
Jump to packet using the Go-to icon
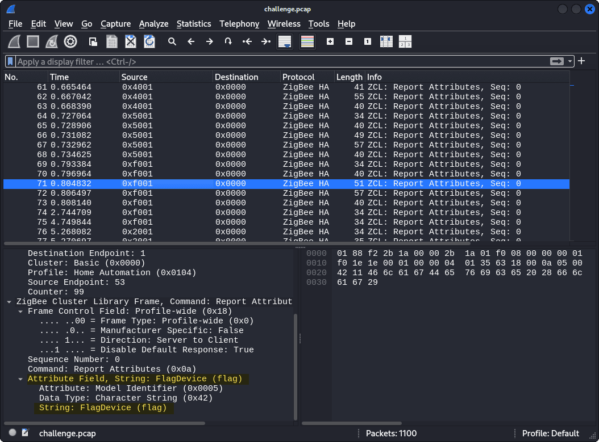[x=229, y=41]
